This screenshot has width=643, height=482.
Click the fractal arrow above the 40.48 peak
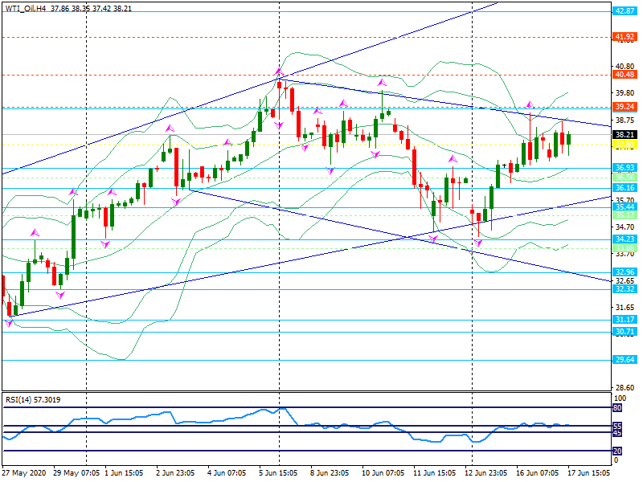pyautogui.click(x=279, y=72)
